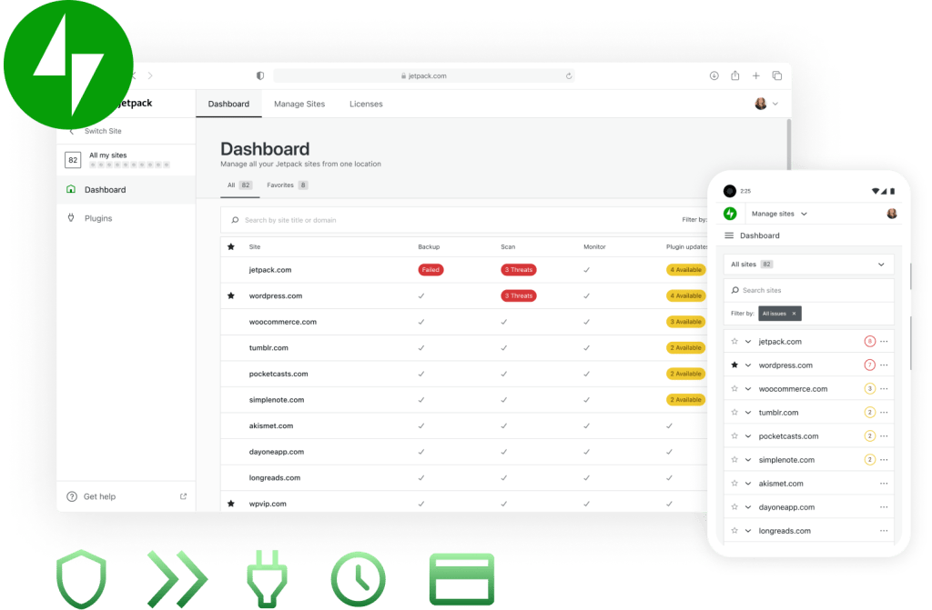Toggle favorite star for akismet.com on mobile
Screen dimensions: 932x610
point(734,484)
